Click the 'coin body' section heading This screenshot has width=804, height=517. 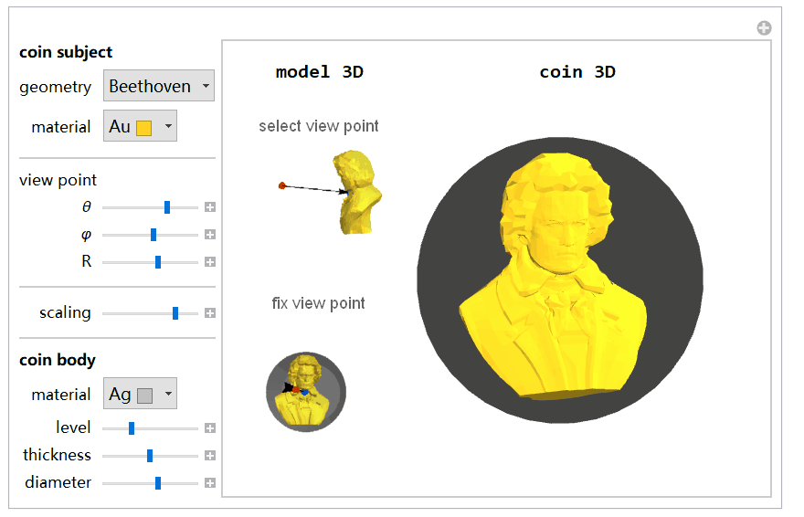coord(58,360)
